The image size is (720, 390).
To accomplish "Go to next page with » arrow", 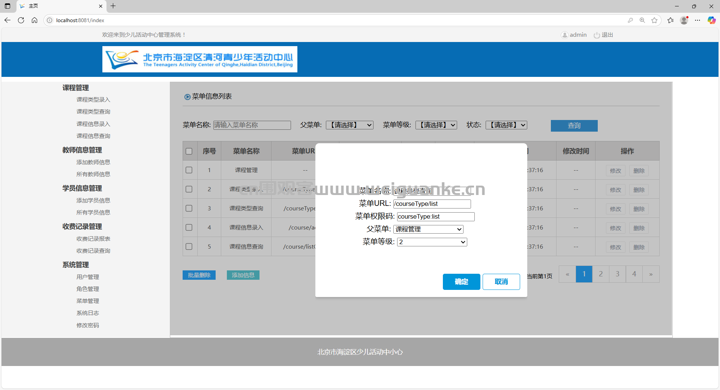I will tap(651, 274).
